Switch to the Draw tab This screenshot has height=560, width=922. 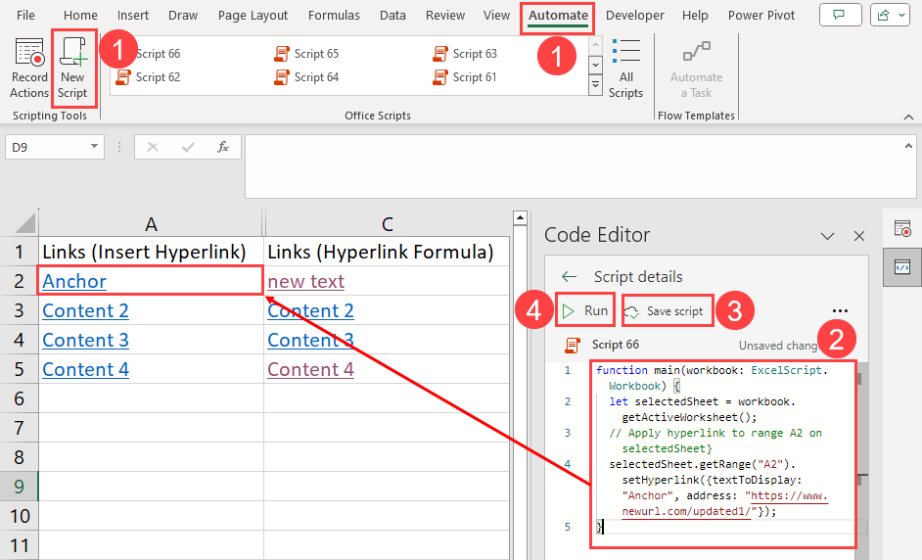point(183,16)
